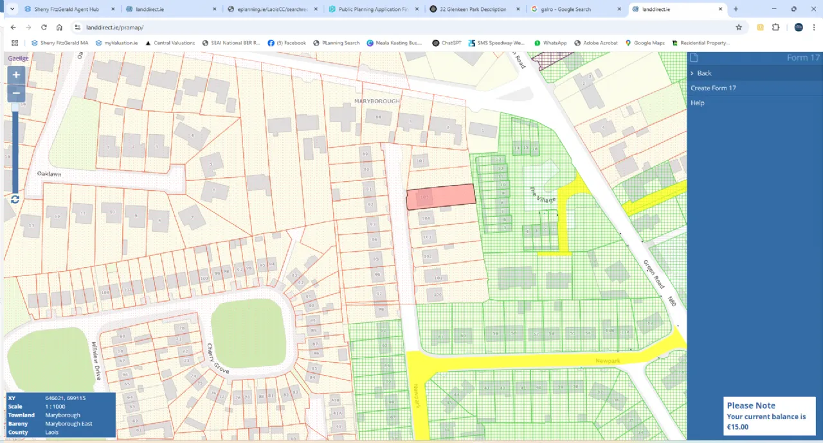Open the browser Extensions puzzle icon

tap(775, 28)
